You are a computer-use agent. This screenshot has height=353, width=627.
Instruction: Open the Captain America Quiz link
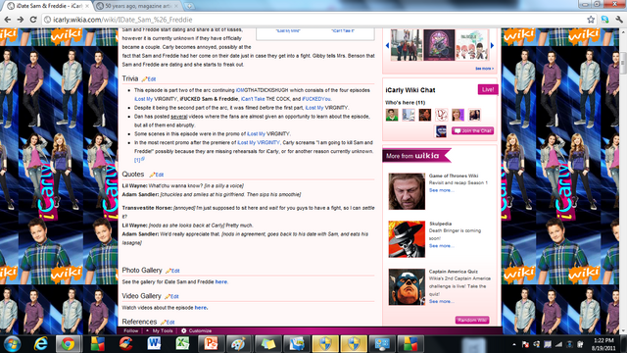coord(454,272)
